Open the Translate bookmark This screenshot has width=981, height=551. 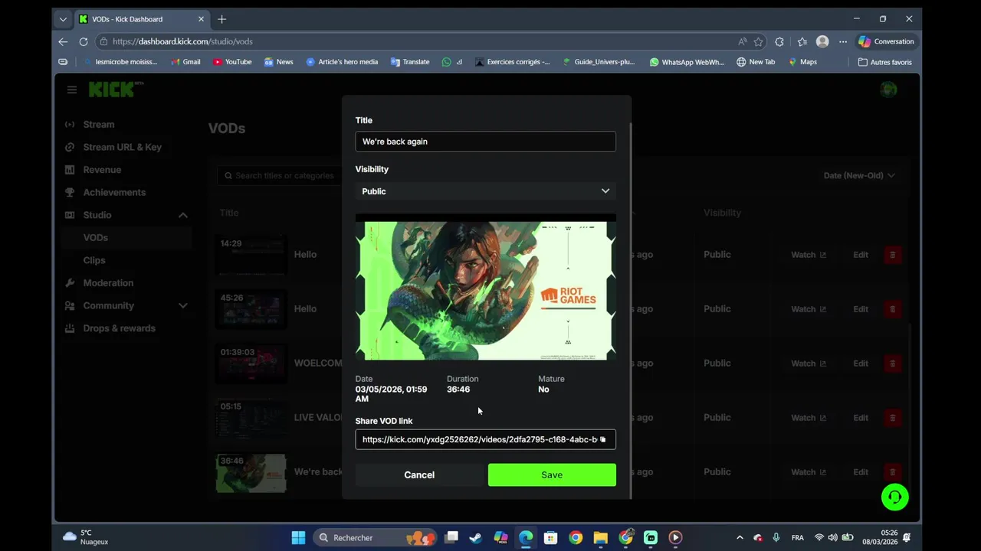tap(410, 62)
